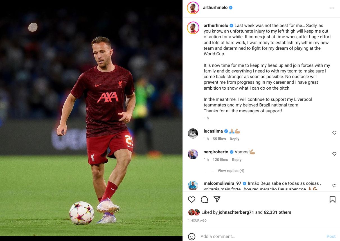
Task: Like sergiroberto's comment with the heart
Action: coord(334,154)
